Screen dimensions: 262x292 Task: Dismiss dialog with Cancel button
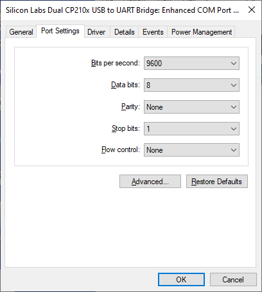[233, 279]
